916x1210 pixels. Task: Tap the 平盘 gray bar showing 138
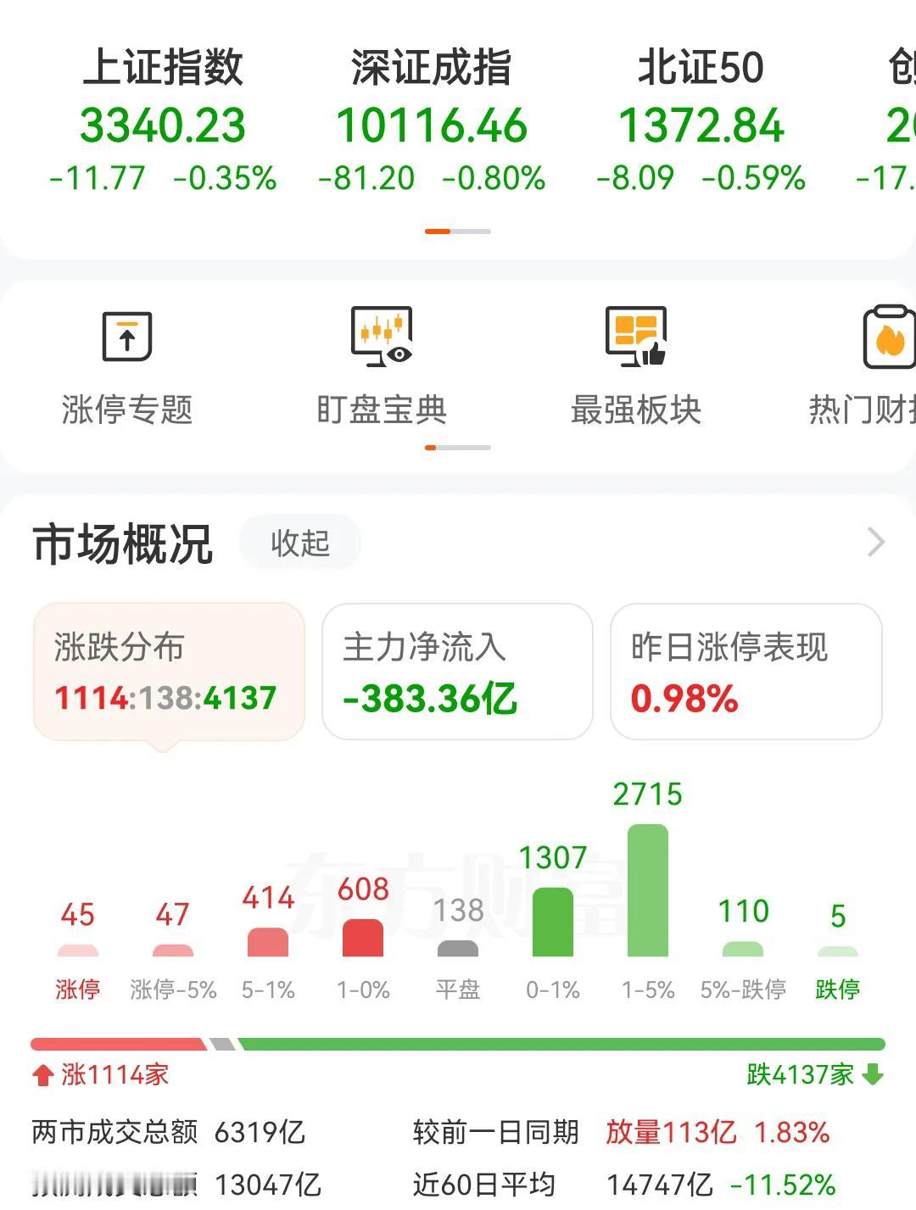point(458,948)
